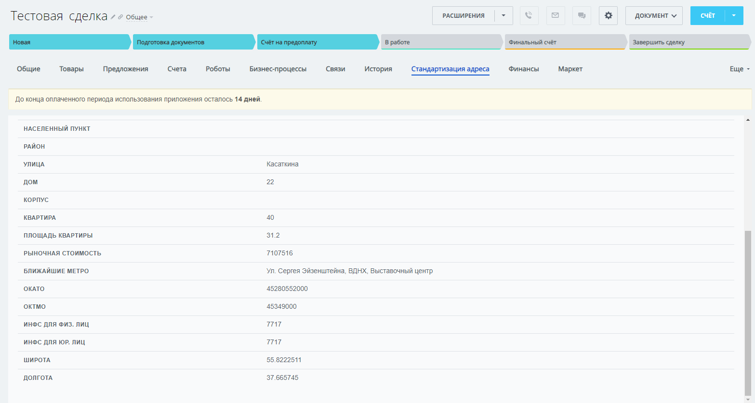755x403 pixels.
Task: Switch to the Товары tab
Action: [x=71, y=69]
